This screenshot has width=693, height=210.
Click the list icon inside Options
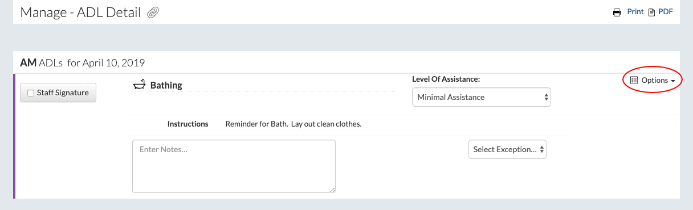pyautogui.click(x=634, y=81)
